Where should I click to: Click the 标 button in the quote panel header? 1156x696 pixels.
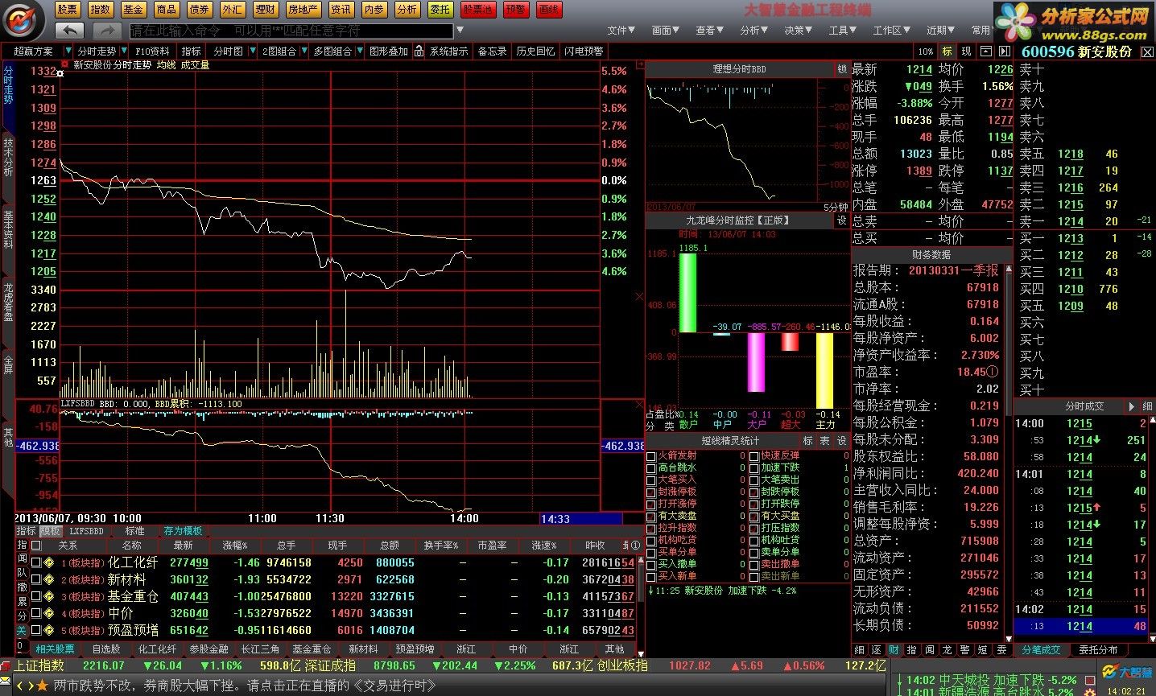[948, 51]
